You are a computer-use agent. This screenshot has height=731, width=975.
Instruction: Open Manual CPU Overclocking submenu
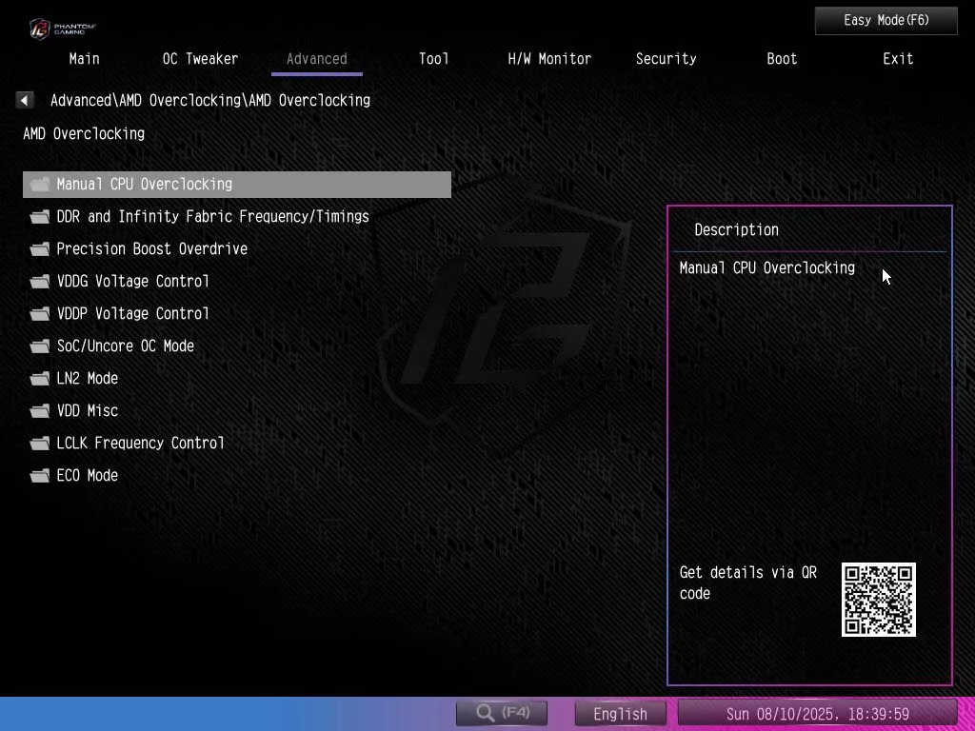pos(237,185)
